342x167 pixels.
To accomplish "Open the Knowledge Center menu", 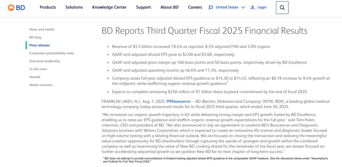I will tap(109, 7).
